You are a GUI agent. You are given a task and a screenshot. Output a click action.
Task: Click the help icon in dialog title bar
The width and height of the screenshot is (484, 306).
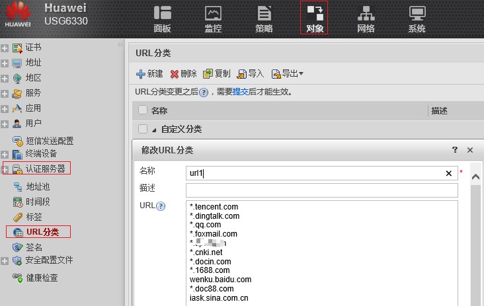pos(455,150)
